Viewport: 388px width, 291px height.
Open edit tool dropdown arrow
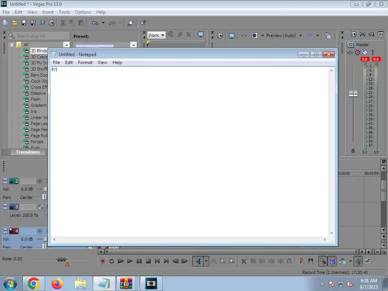pyautogui.click(x=206, y=261)
